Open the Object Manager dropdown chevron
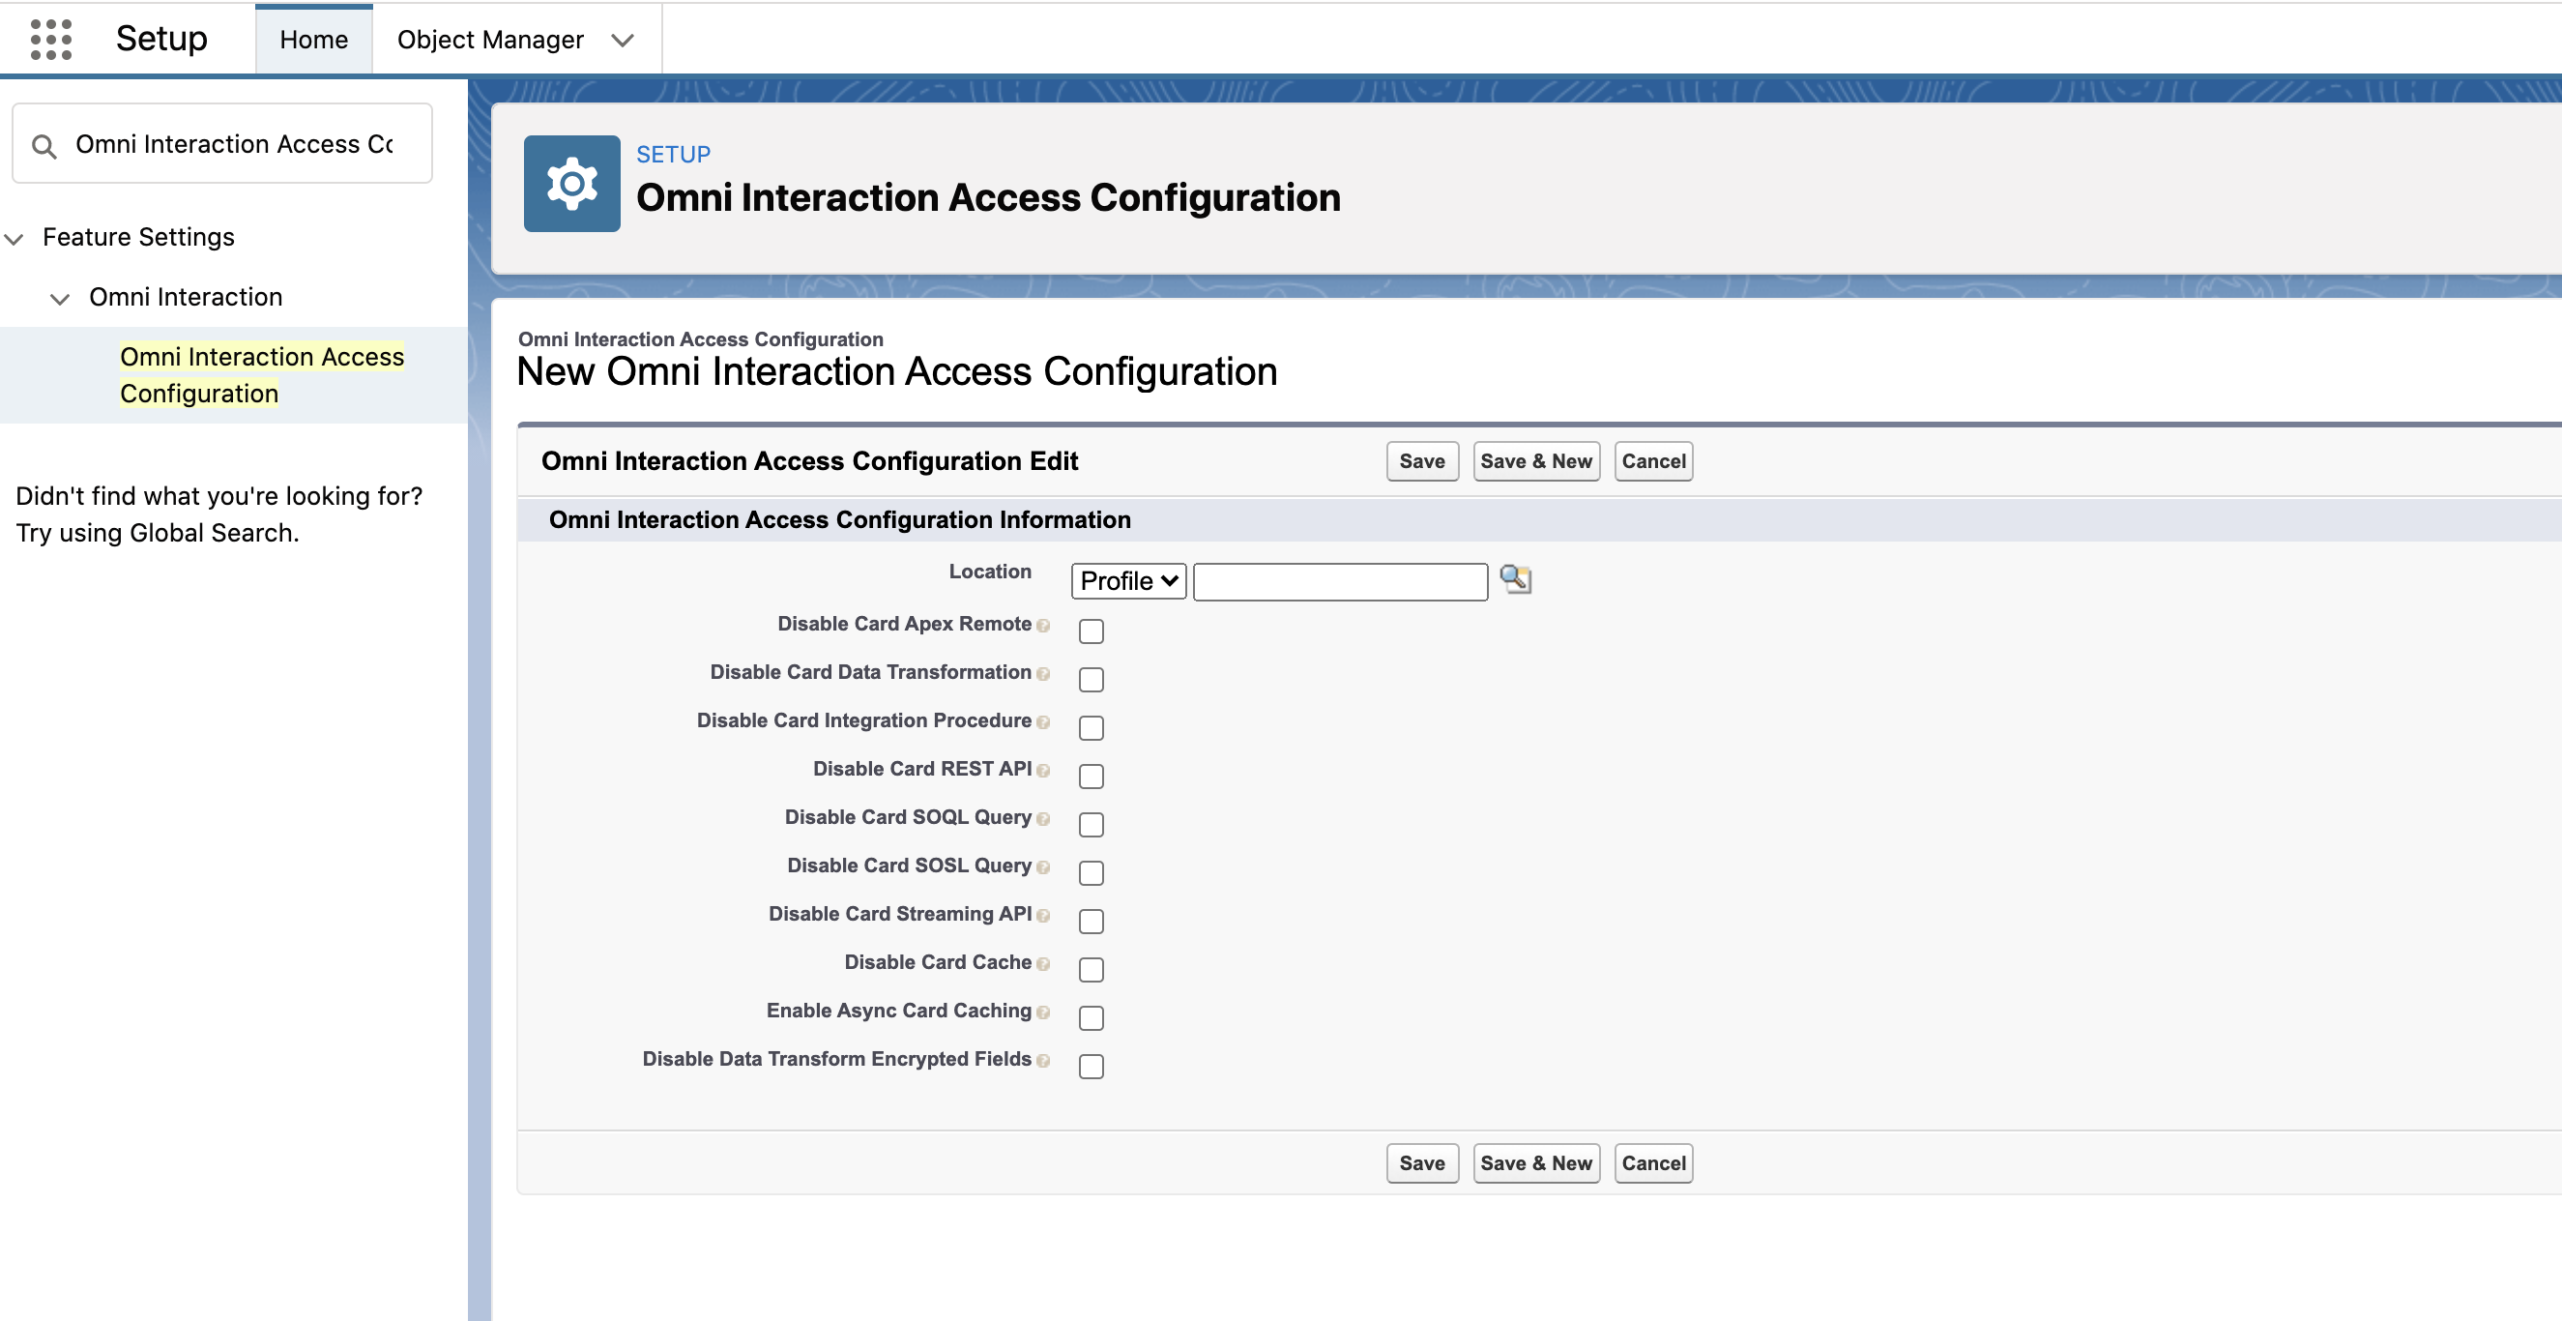 tap(623, 41)
